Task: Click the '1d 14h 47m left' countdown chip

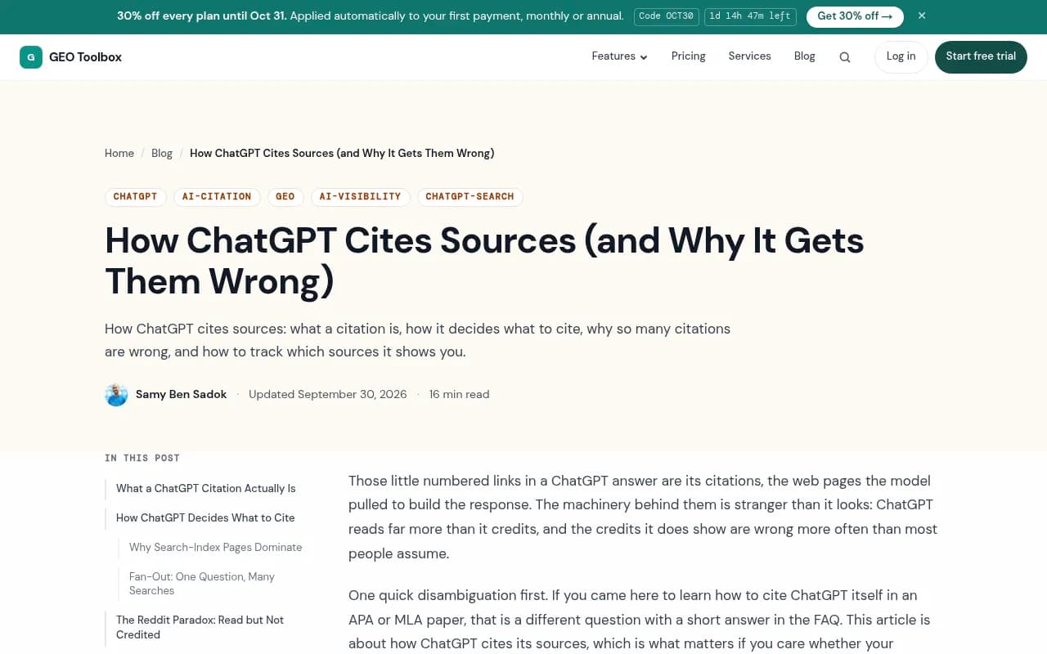Action: [x=750, y=16]
